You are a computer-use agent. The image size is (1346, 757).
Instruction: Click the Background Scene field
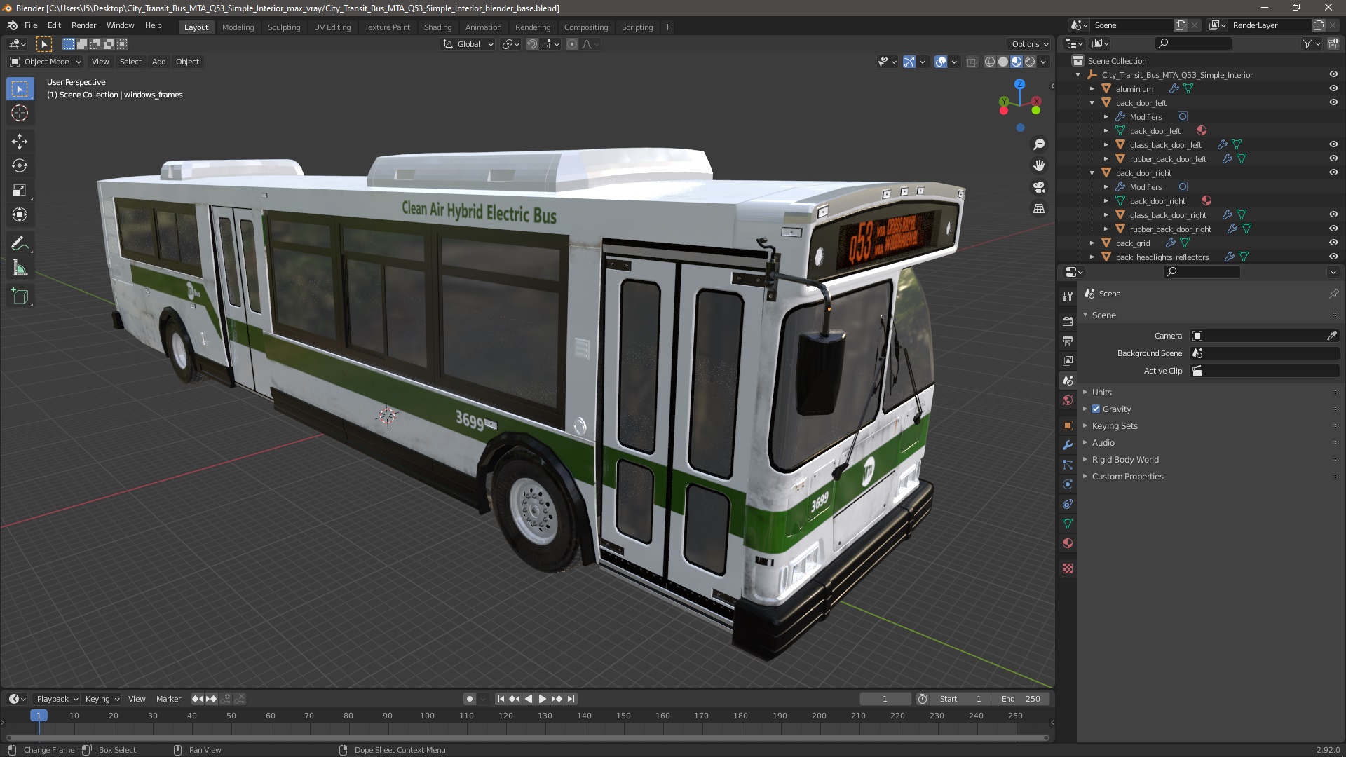[1265, 353]
